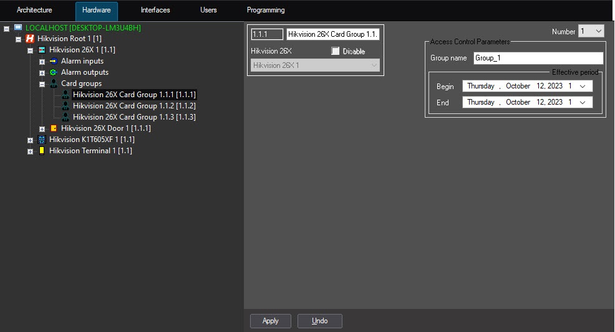Click the Hikvision 26X 1 controller icon

pos(42,50)
